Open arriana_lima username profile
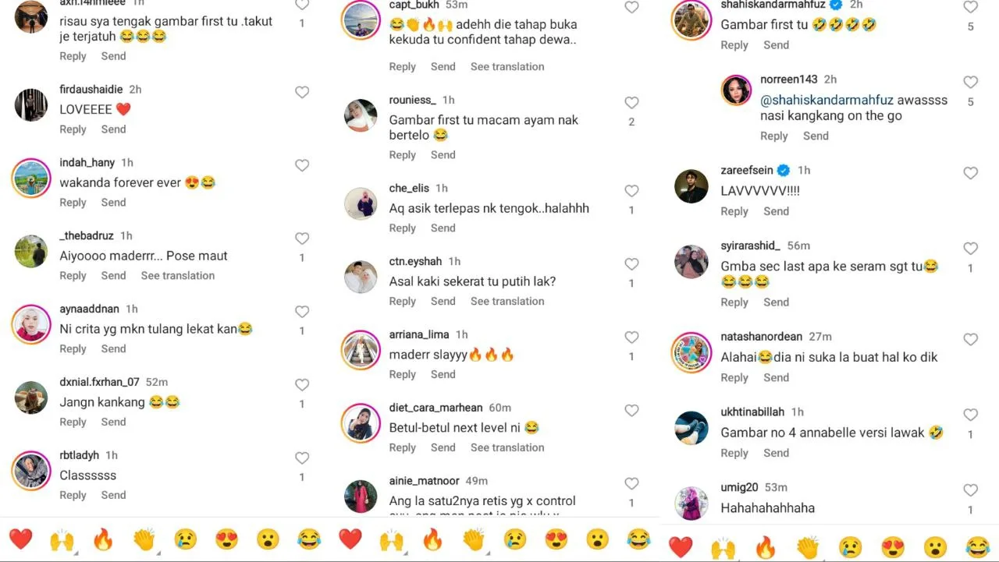The height and width of the screenshot is (562, 999). [x=419, y=335]
